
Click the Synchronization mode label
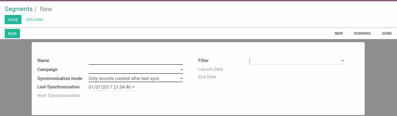60,78
